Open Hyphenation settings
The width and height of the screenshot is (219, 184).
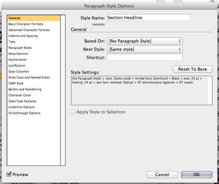[x=34, y=60]
